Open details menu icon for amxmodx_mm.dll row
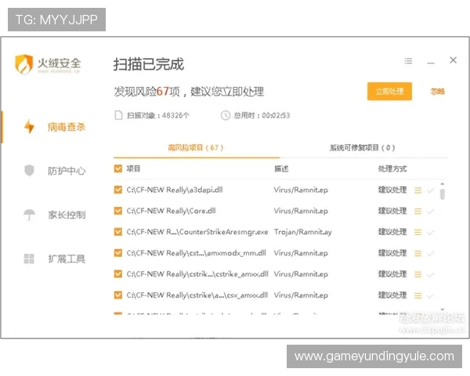Image resolution: width=470 pixels, height=376 pixels. pos(418,254)
